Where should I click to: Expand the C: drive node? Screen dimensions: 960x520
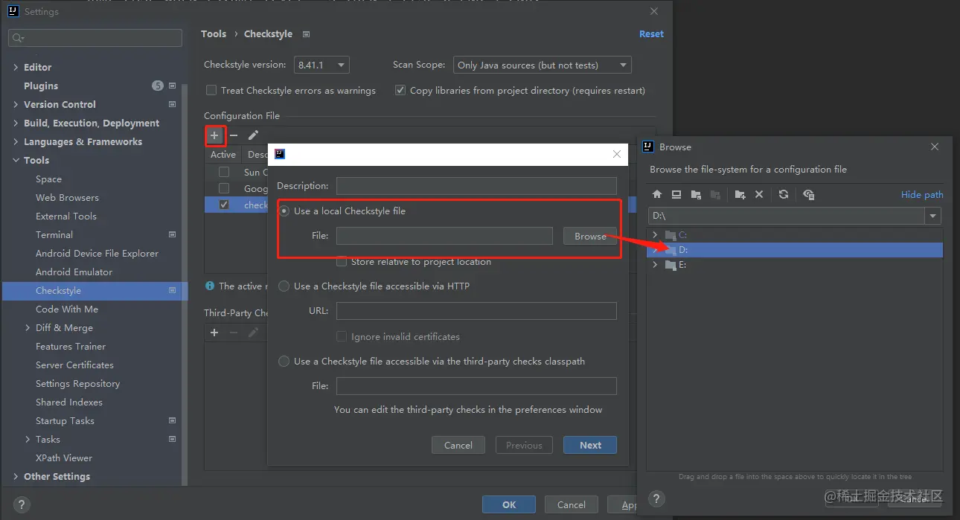pyautogui.click(x=655, y=235)
